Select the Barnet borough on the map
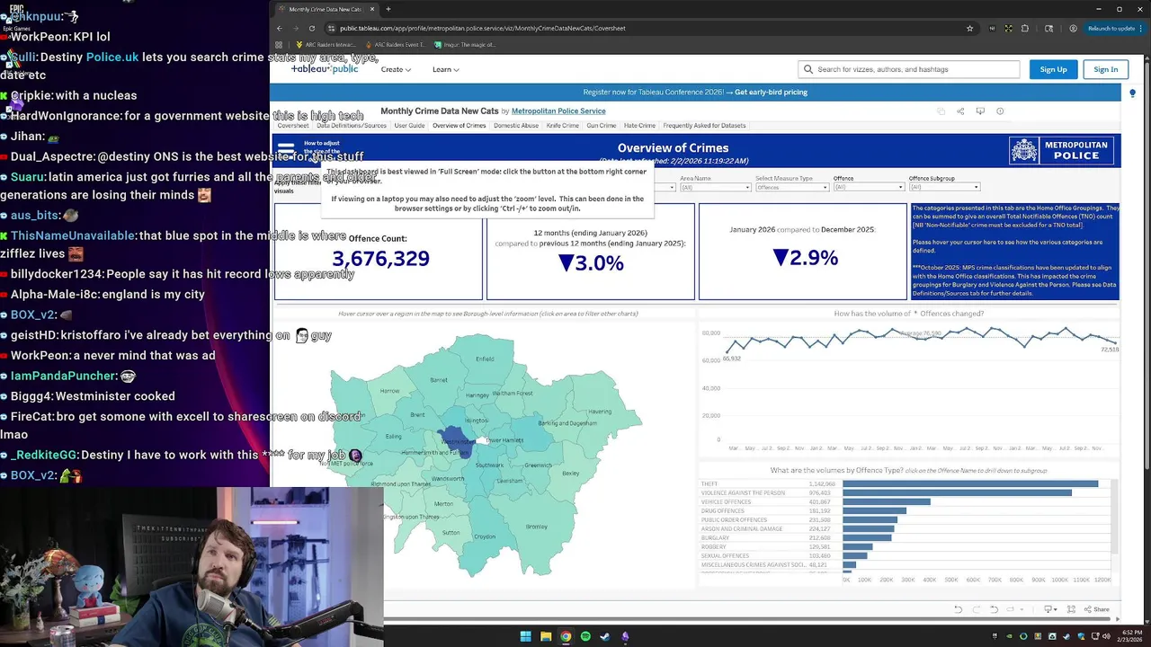1151x647 pixels. (x=439, y=380)
